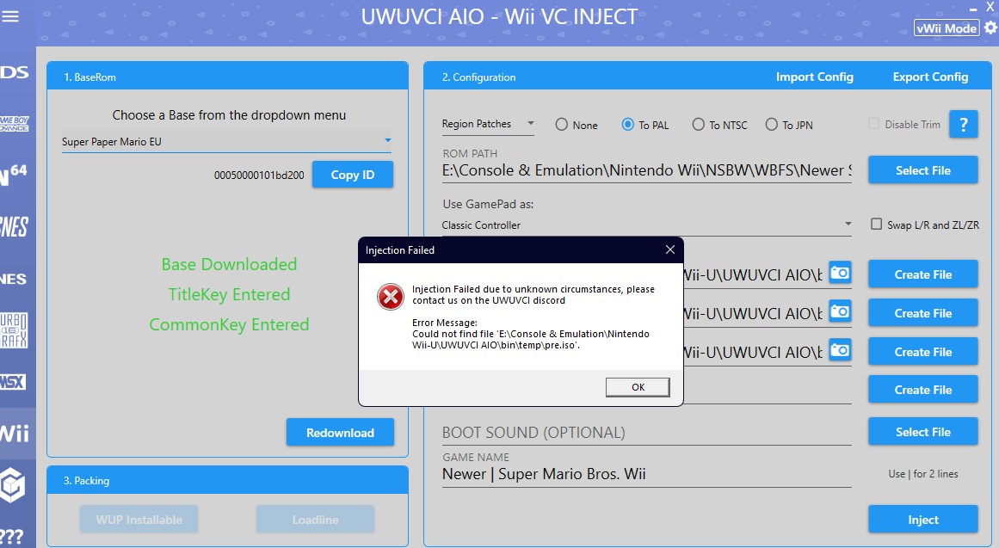Click the fourth Create File button
Viewport: 999px width, 548px height.
click(922, 390)
